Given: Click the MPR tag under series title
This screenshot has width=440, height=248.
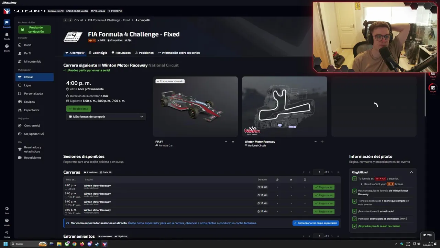Looking at the screenshot, I should tap(101, 40).
